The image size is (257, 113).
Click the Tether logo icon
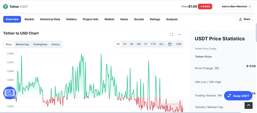6,7
